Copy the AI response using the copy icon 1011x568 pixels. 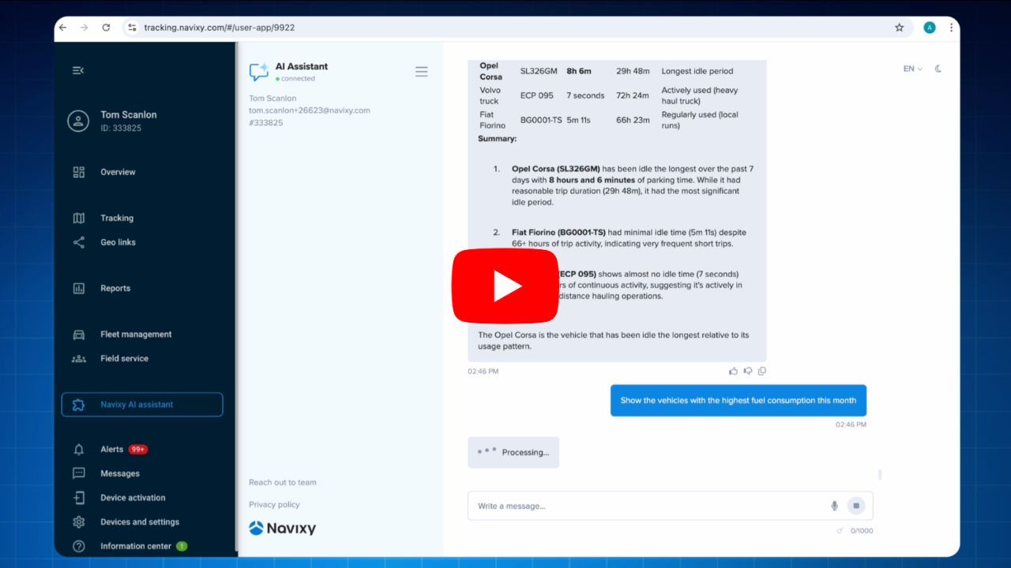[x=761, y=371]
